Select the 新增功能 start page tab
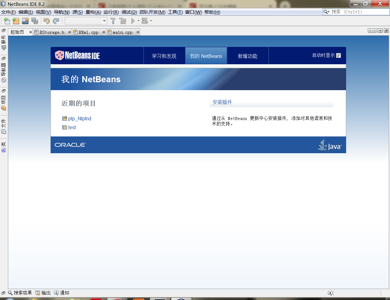390x300 pixels. click(248, 56)
